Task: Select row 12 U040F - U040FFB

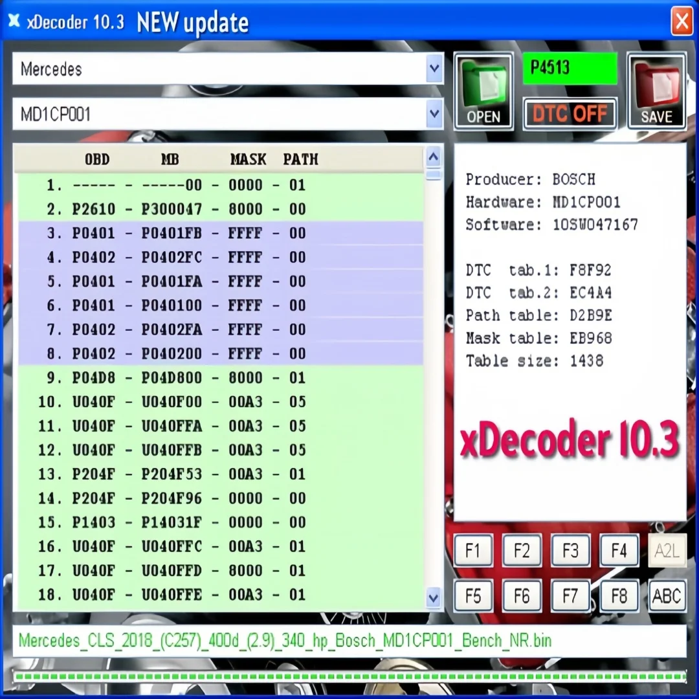Action: (x=221, y=450)
